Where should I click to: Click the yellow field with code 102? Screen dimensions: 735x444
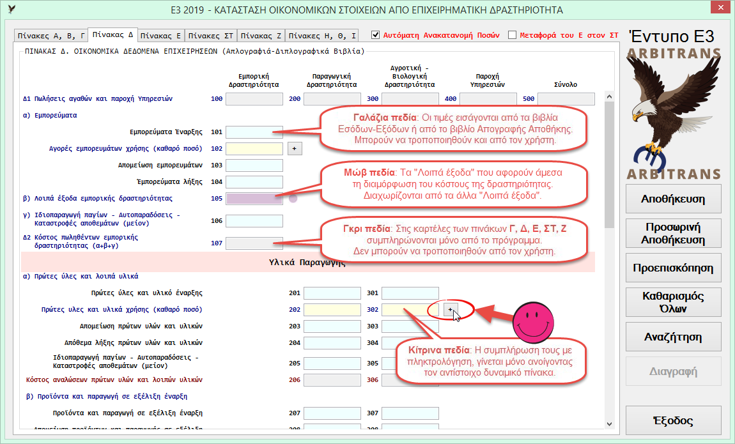click(x=254, y=148)
